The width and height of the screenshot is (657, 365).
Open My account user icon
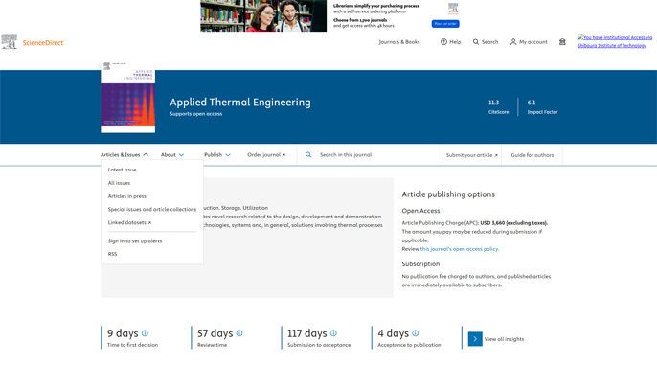point(513,42)
